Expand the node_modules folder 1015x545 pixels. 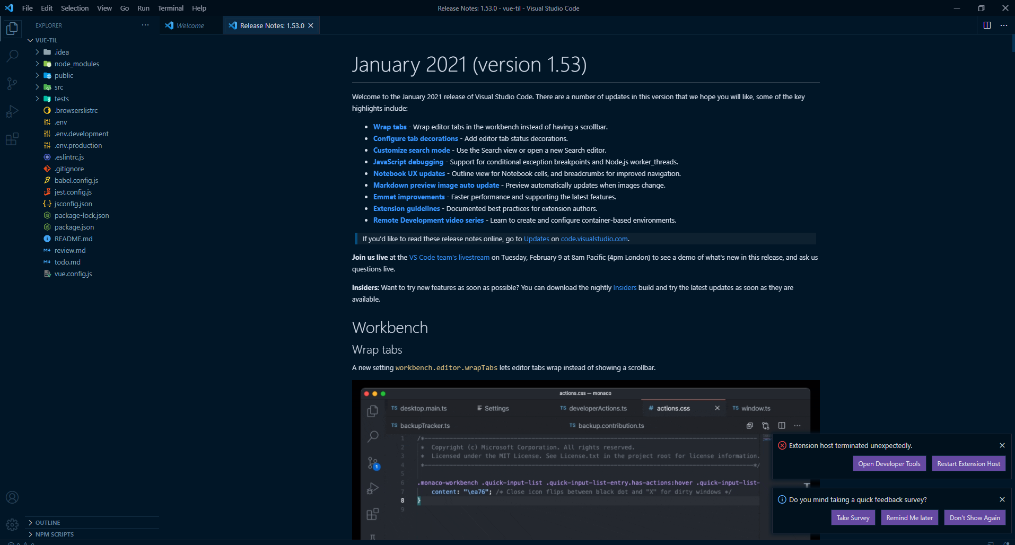pyautogui.click(x=76, y=64)
